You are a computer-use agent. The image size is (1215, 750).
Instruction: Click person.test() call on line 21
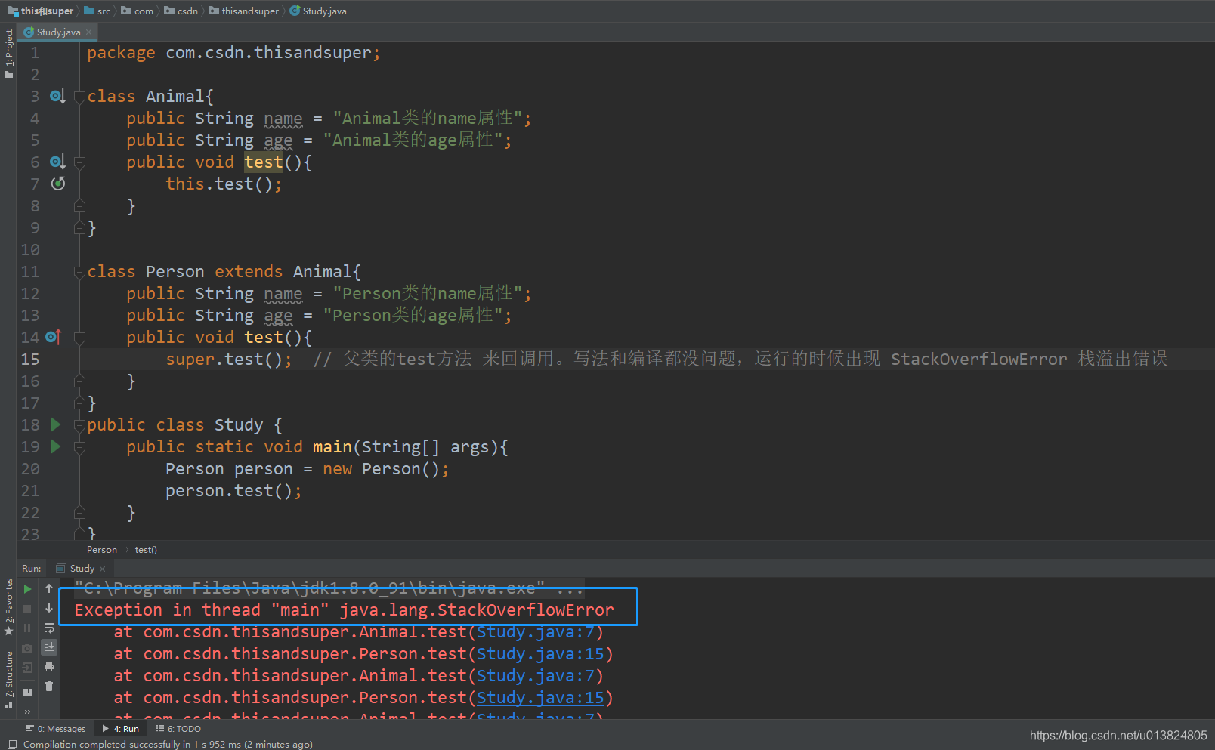coord(233,491)
